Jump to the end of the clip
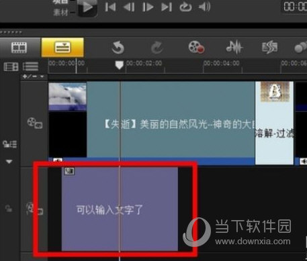The width and height of the screenshot is (307, 261). (x=167, y=7)
